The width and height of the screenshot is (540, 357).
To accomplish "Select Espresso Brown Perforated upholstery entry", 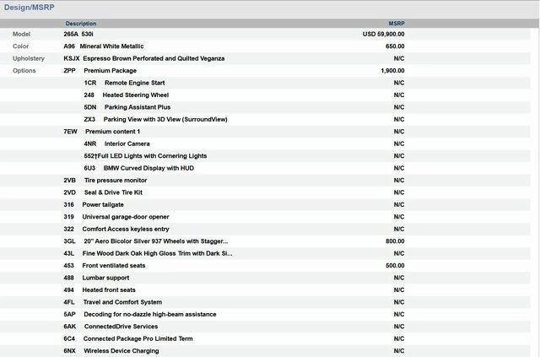I will point(143,59).
